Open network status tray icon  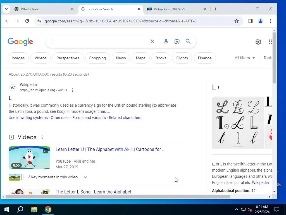pos(243,209)
